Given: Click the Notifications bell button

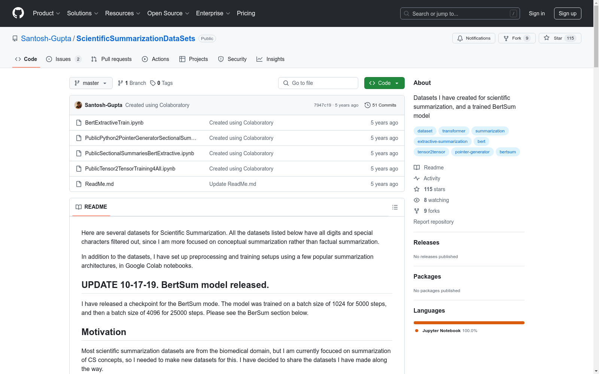Looking at the screenshot, I should click(x=474, y=38).
